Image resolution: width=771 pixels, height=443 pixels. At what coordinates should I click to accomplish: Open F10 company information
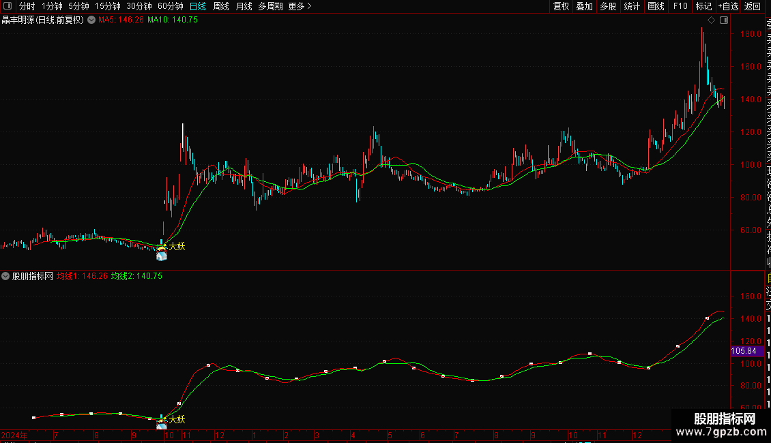click(x=680, y=6)
